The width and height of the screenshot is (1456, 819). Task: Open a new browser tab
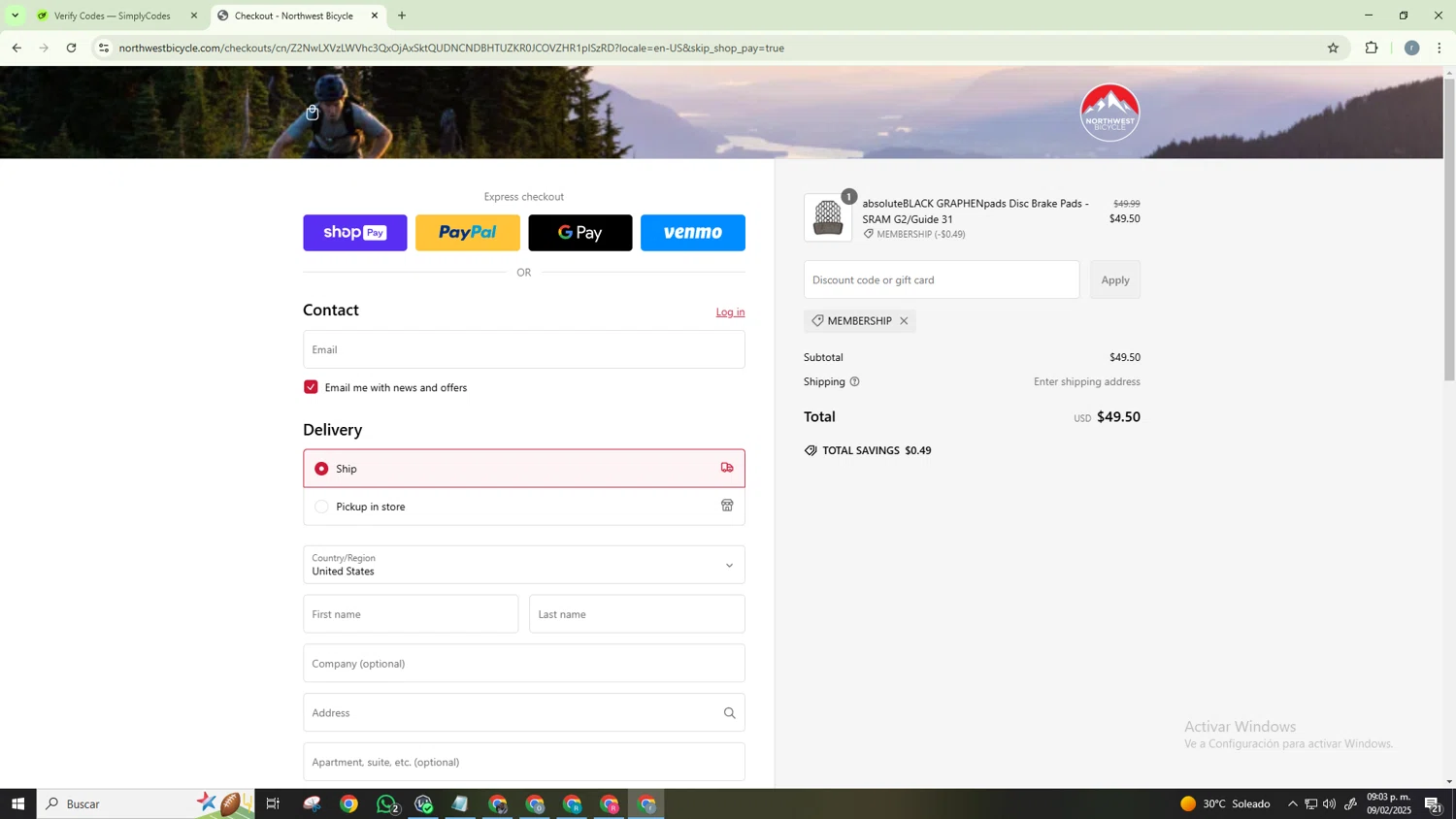(x=402, y=16)
